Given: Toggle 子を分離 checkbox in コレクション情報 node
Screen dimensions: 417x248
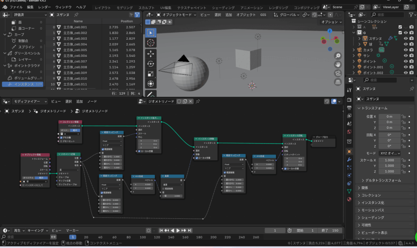Looking at the screenshot, I should (61, 137).
